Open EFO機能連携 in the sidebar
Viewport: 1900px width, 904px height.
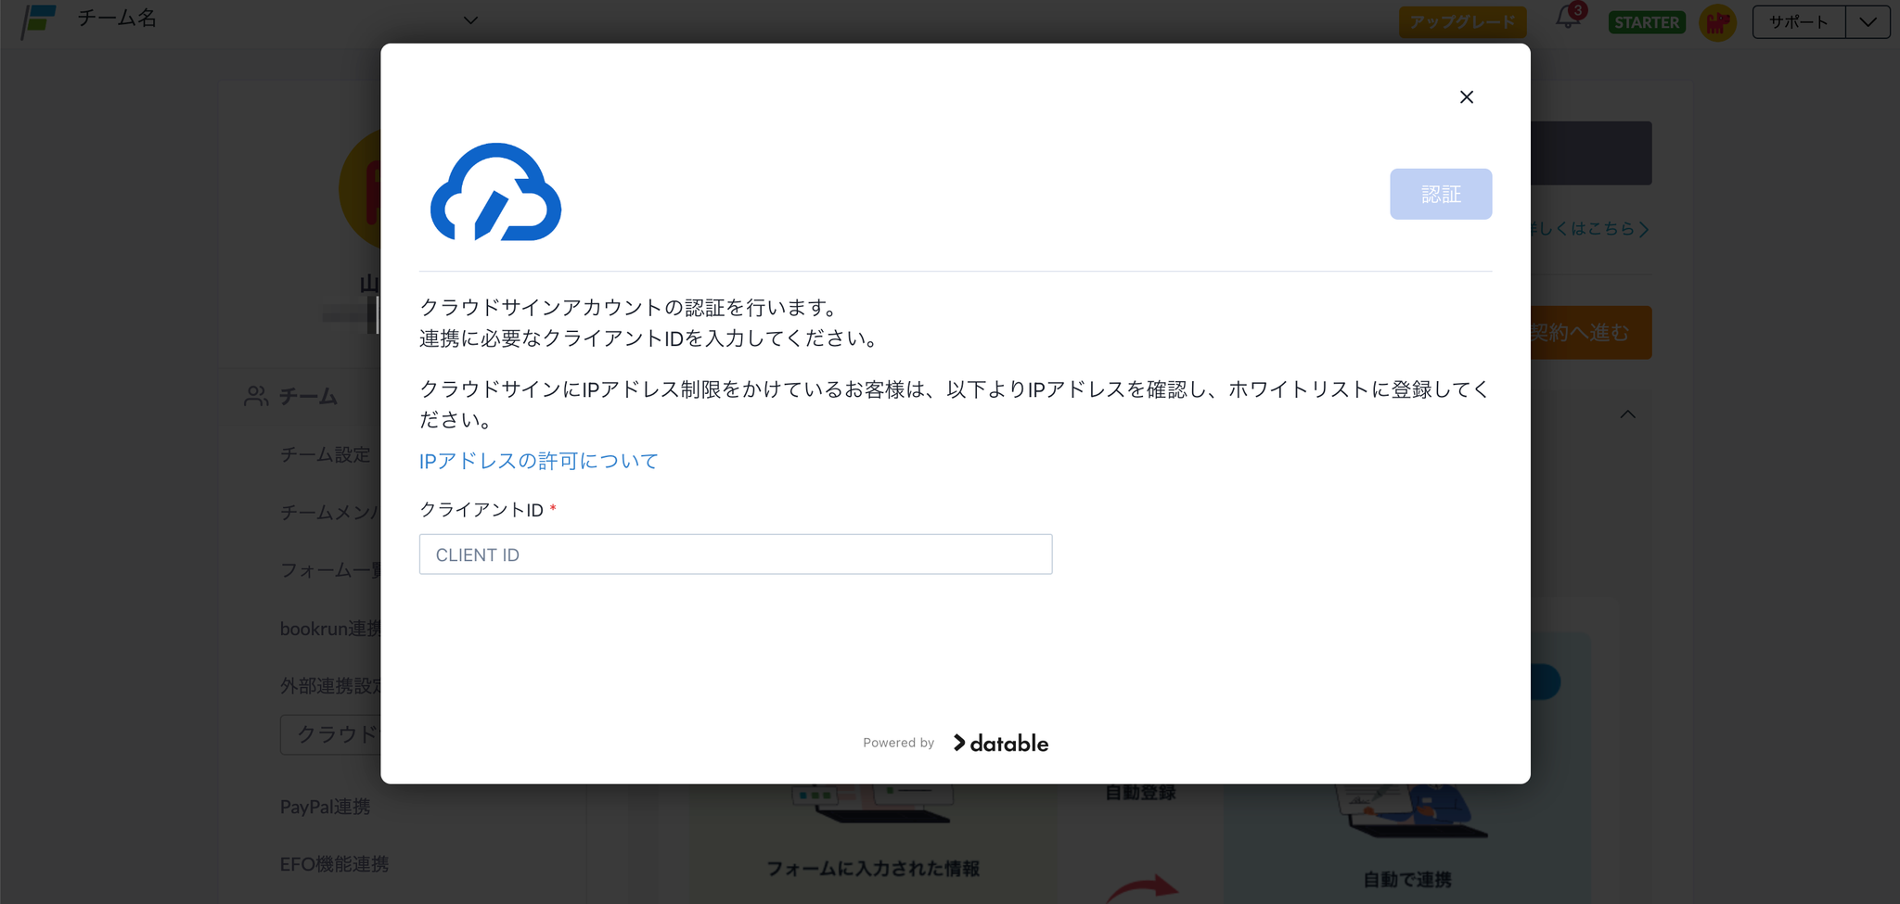click(x=335, y=864)
